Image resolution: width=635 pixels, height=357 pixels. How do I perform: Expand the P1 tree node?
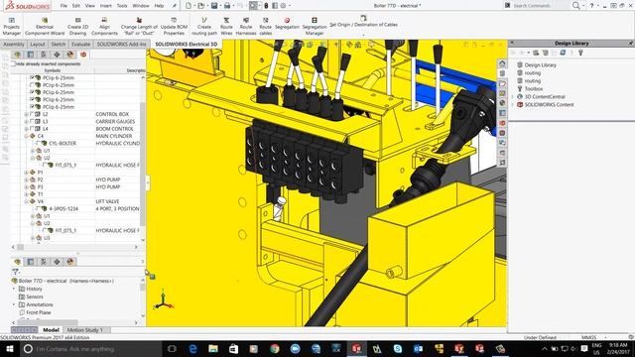[27, 173]
